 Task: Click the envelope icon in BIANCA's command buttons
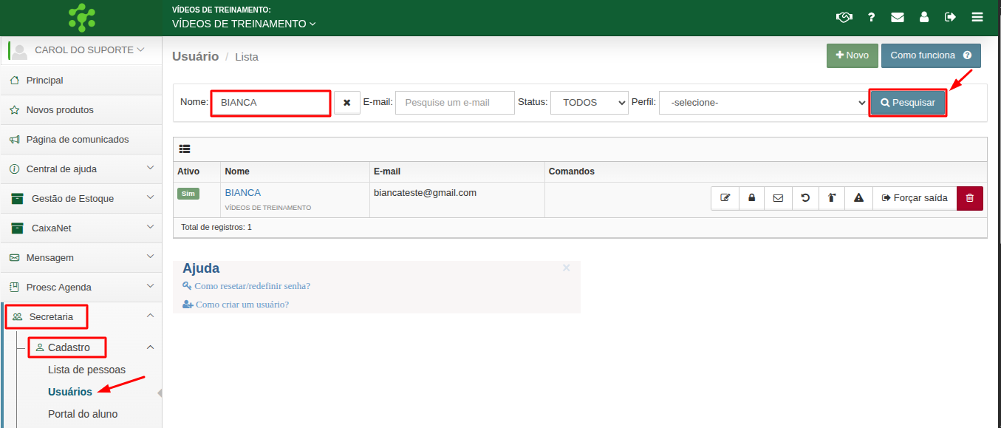[778, 198]
